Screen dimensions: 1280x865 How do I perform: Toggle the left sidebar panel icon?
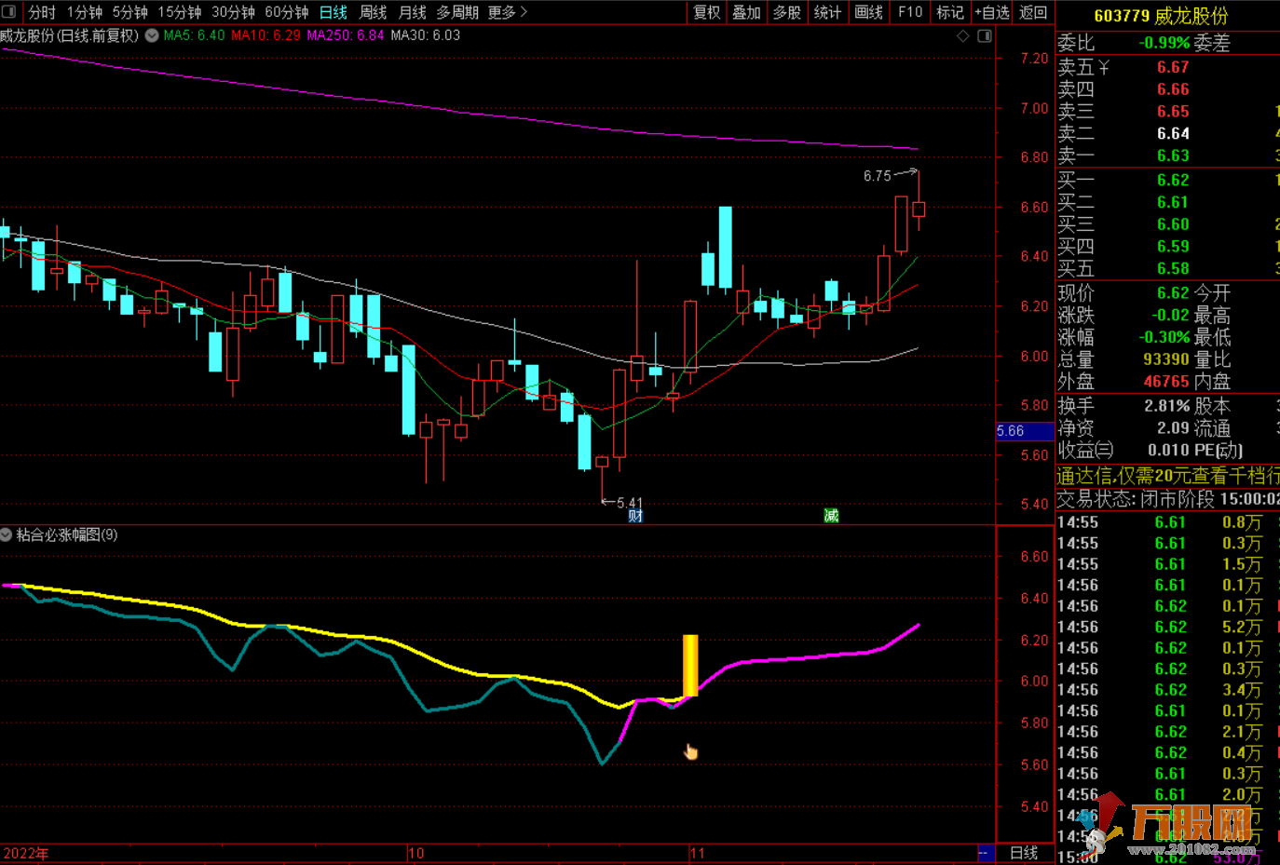tap(9, 12)
